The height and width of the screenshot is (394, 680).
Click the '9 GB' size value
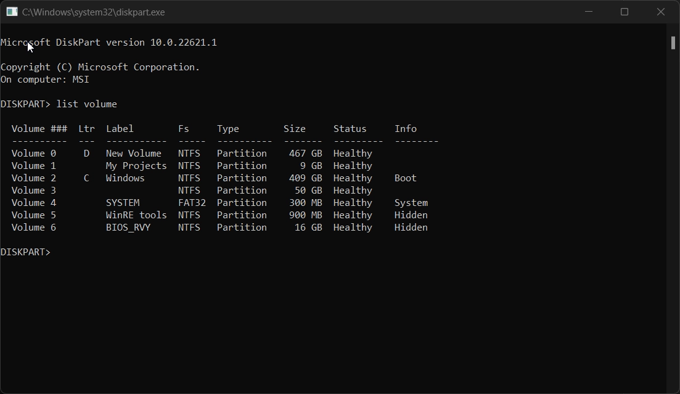coord(311,166)
